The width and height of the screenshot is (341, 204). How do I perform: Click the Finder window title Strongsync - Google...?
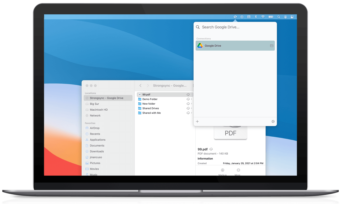(x=170, y=85)
